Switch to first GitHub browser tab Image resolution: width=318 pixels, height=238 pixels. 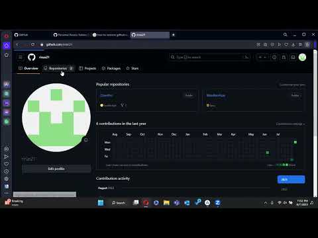(32, 35)
